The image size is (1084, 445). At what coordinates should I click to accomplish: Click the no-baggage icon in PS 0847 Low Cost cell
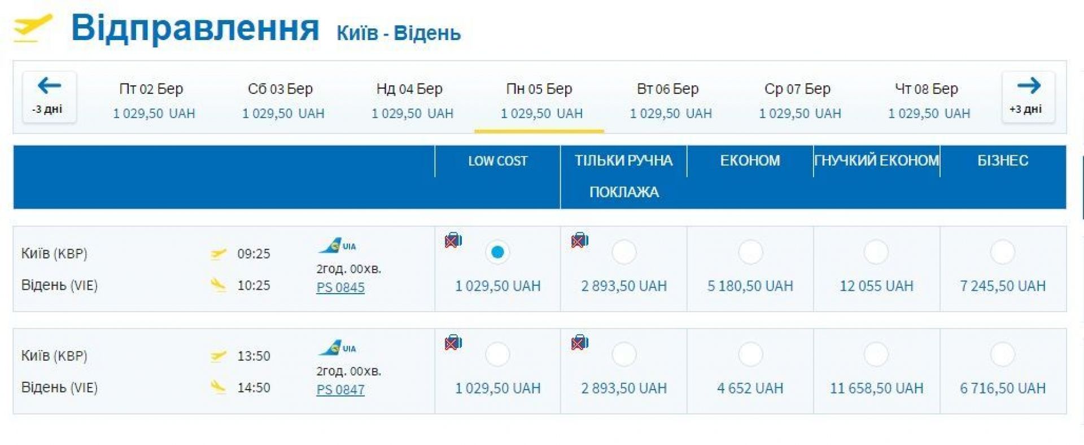tap(453, 343)
